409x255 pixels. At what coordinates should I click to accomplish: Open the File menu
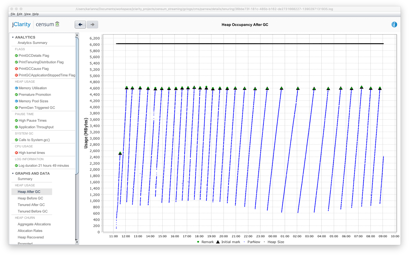click(x=13, y=14)
